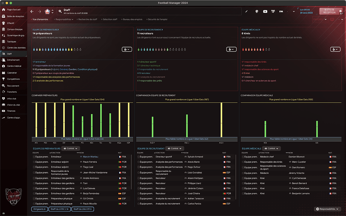
Task: Click the Staff du Lille U19 button
Action: point(83,209)
